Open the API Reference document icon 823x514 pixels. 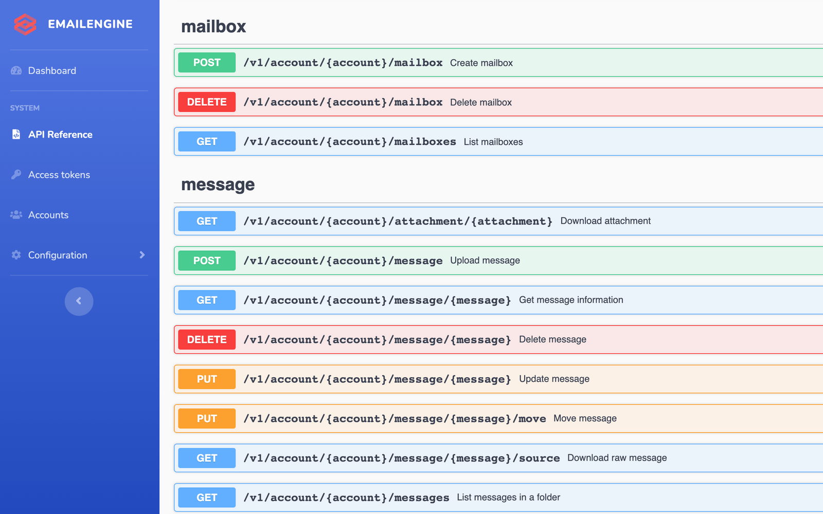pos(15,134)
